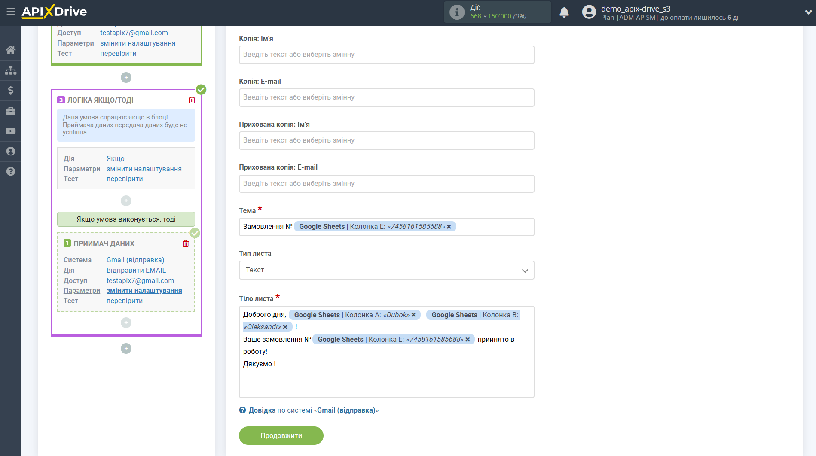Open the video tutorials icon
The image size is (816, 456).
pos(11,131)
